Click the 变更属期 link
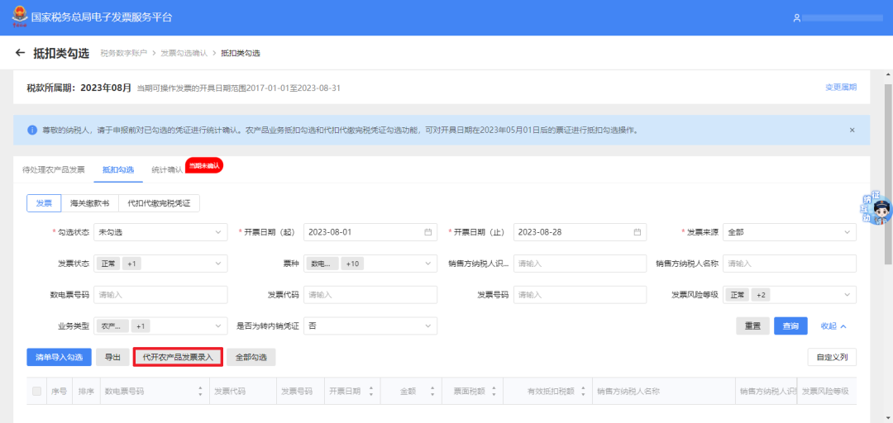Image resolution: width=893 pixels, height=423 pixels. [x=841, y=87]
